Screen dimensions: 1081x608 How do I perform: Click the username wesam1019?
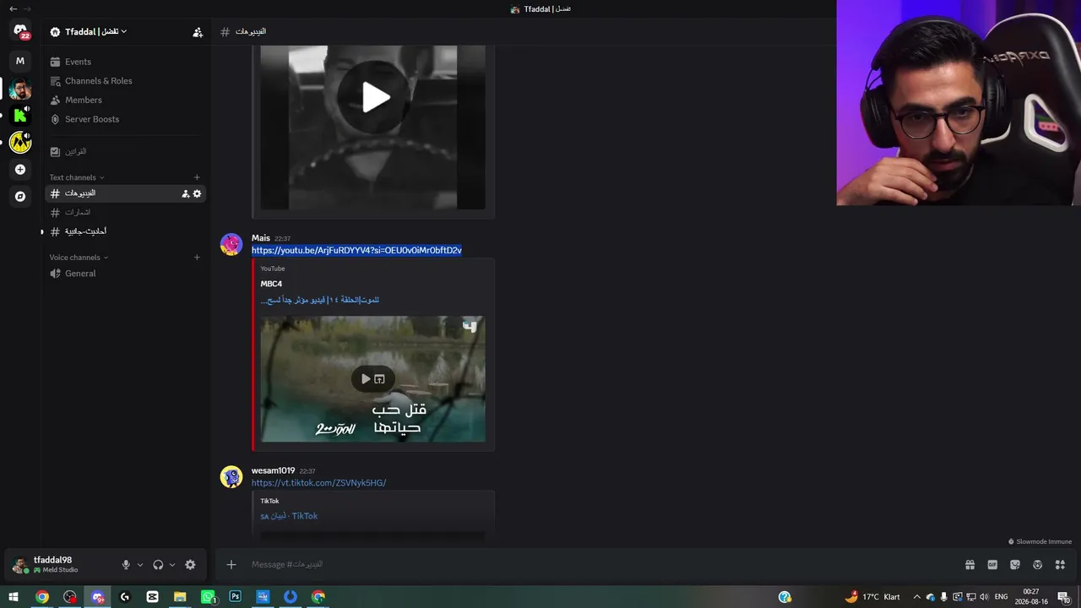point(273,470)
